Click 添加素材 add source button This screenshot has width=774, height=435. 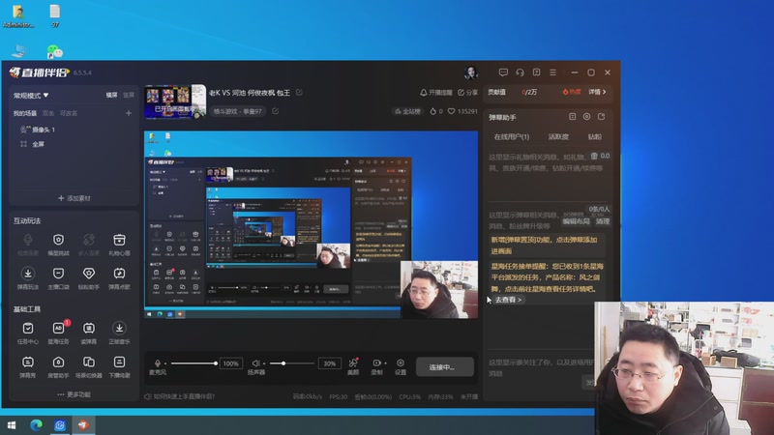[x=74, y=198]
